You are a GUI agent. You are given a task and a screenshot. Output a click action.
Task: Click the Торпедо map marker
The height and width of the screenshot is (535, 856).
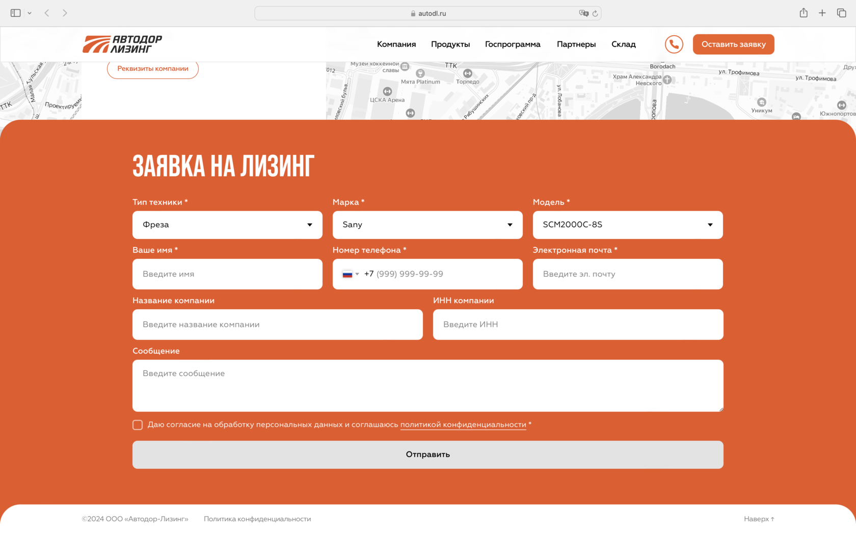pos(468,73)
